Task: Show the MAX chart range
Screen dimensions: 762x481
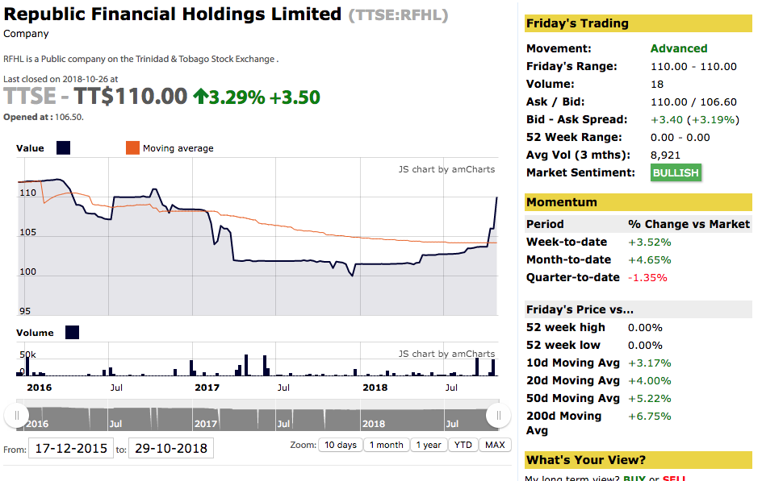Action: [x=495, y=445]
